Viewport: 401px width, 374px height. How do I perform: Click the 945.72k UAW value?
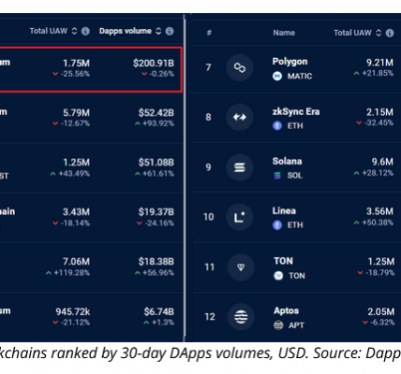tap(73, 311)
